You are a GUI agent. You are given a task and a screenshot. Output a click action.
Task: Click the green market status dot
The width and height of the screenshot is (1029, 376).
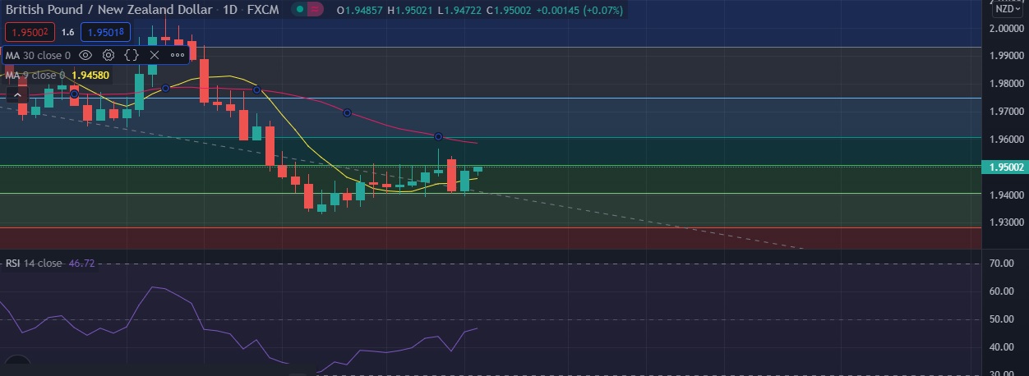[300, 10]
